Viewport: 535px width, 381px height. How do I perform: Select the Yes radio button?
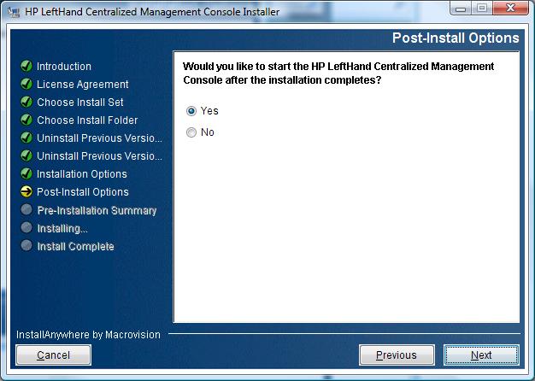[x=191, y=111]
